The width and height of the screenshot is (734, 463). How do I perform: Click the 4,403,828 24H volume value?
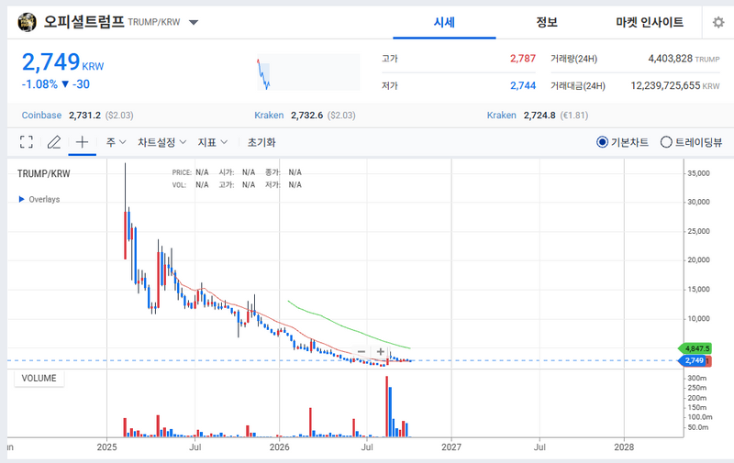[670, 59]
